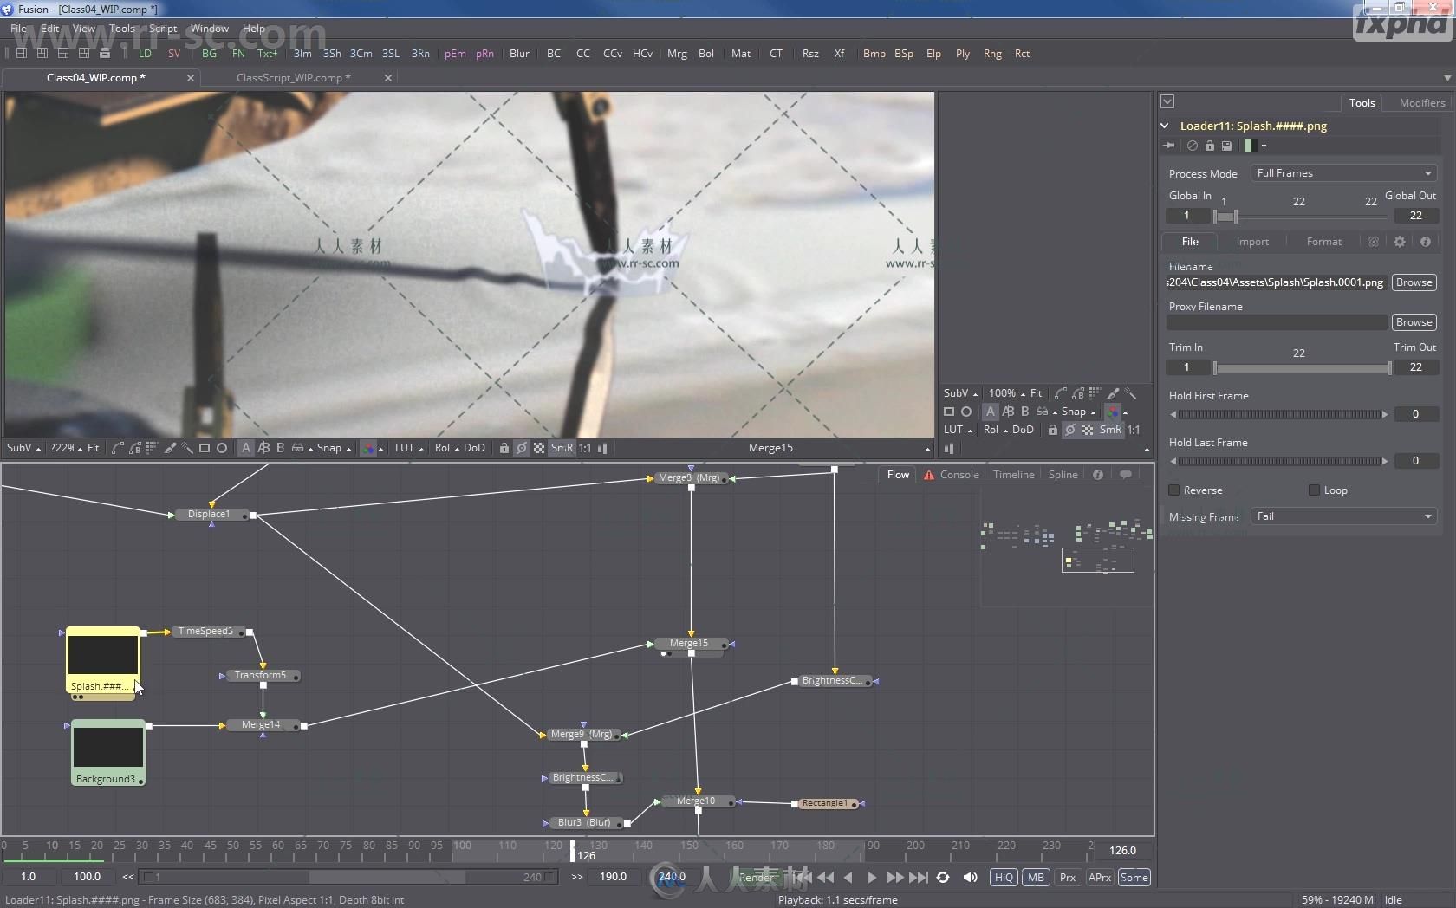Switch to the ClassScript_WIP.comp tab
Image resolution: width=1456 pixels, height=908 pixels.
293,78
